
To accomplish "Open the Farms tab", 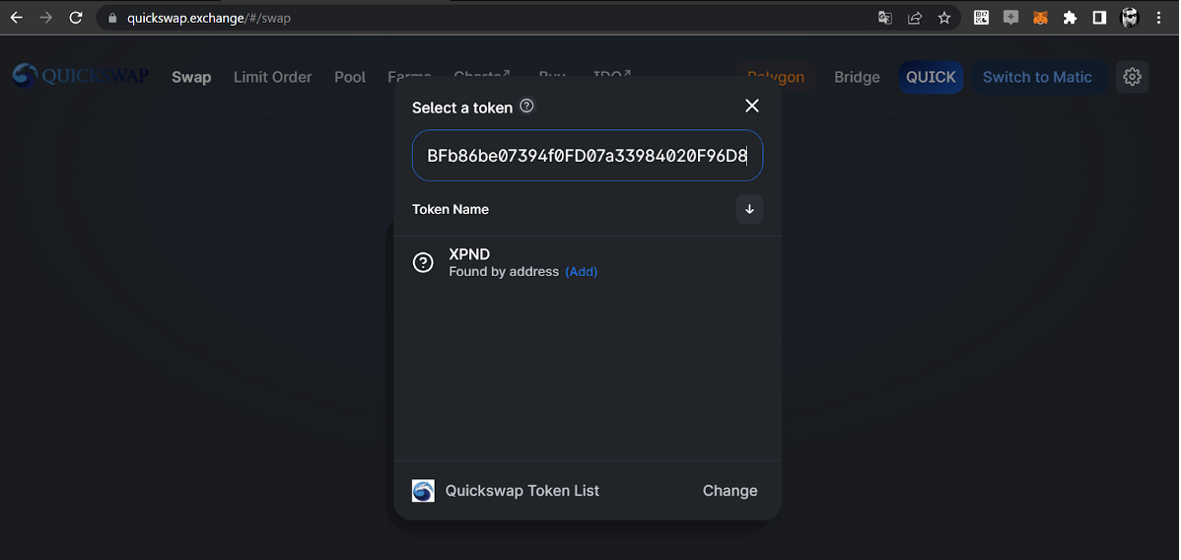I will click(x=409, y=76).
